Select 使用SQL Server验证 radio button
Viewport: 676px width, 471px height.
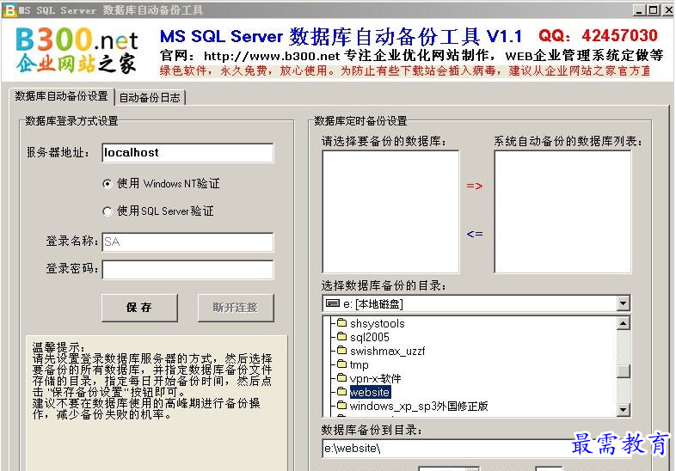[108, 211]
